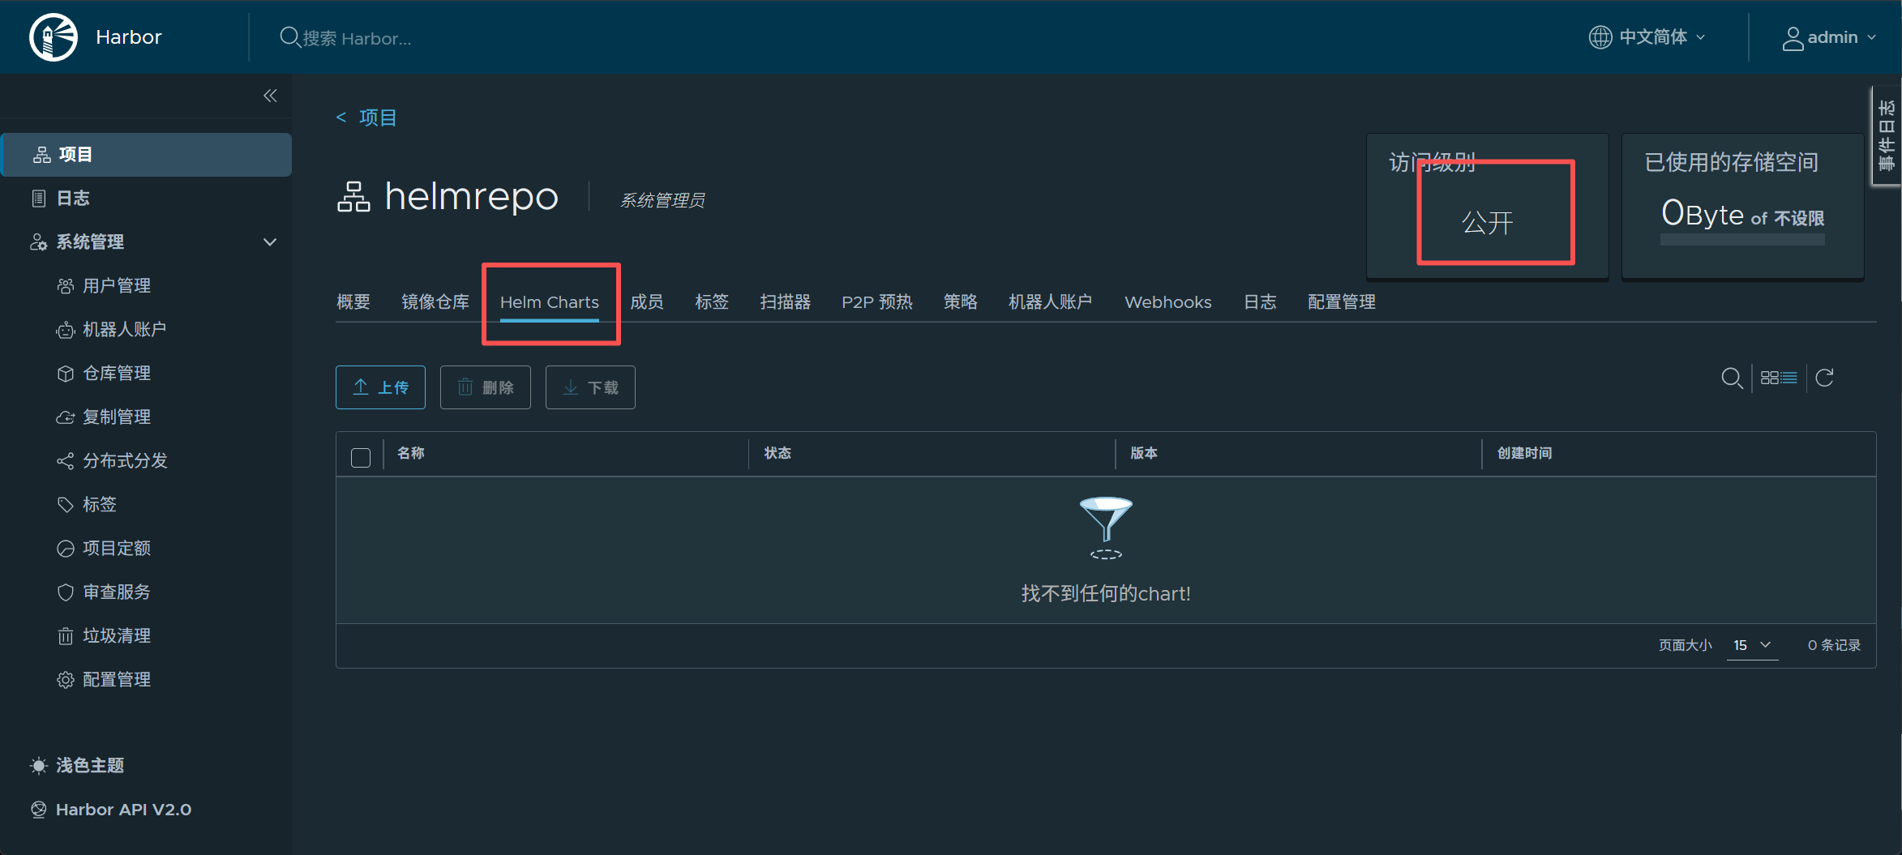This screenshot has height=855, width=1902.
Task: Click the 搜索 Harbor search field
Action: pyautogui.click(x=357, y=38)
